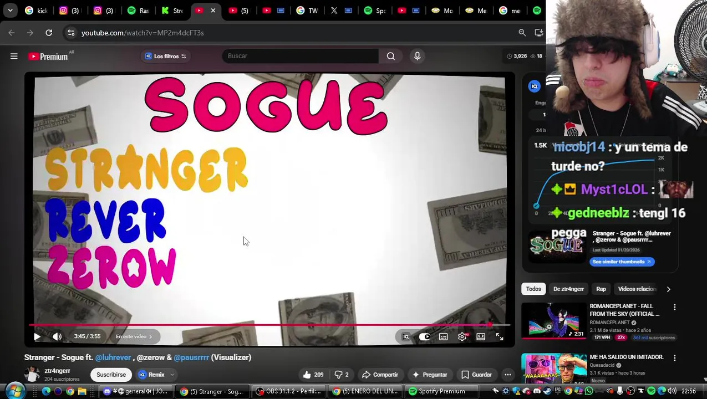Viewport: 707px width, 399px height.
Task: Open the File Explorer folder in quick launch
Action: pos(82,391)
